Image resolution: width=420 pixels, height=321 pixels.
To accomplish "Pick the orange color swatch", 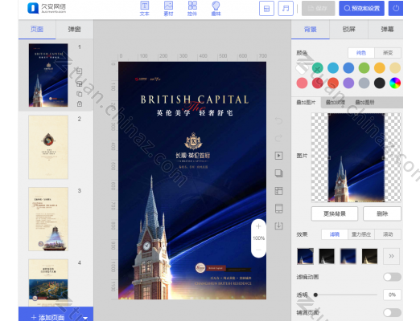I will coord(380,68).
